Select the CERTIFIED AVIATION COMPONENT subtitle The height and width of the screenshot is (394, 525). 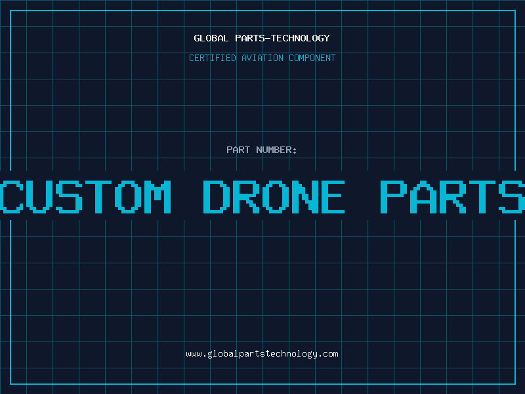coord(262,58)
